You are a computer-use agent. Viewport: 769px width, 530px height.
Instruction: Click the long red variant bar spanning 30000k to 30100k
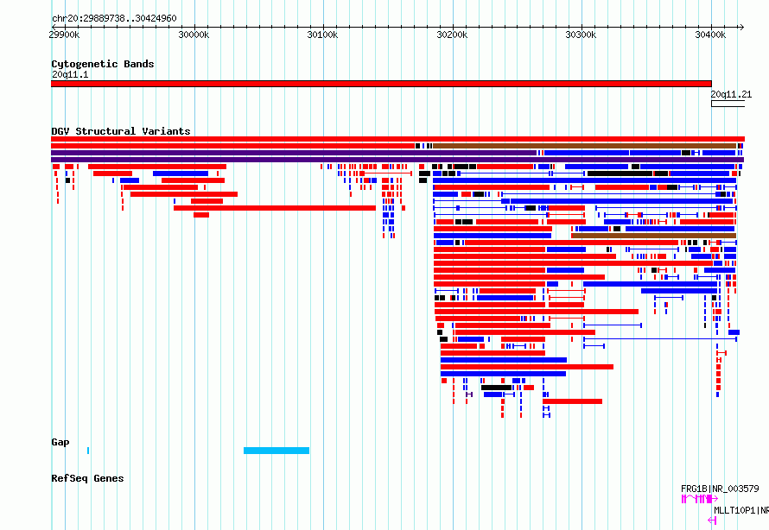pos(275,208)
